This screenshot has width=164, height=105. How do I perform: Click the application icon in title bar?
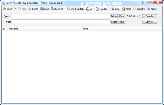3,3
